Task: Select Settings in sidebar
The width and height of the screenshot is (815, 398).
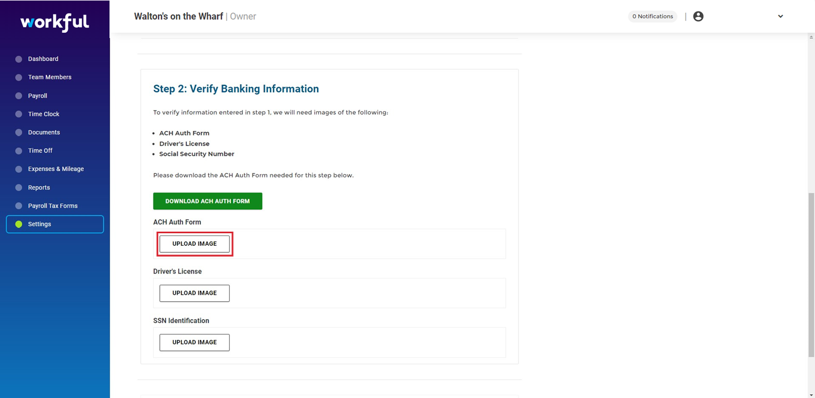Action: tap(54, 224)
